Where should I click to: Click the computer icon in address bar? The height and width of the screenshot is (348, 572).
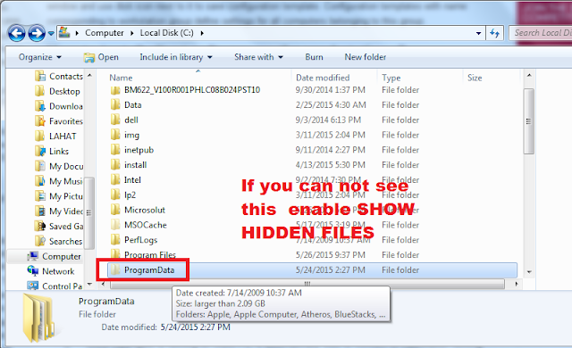click(64, 32)
